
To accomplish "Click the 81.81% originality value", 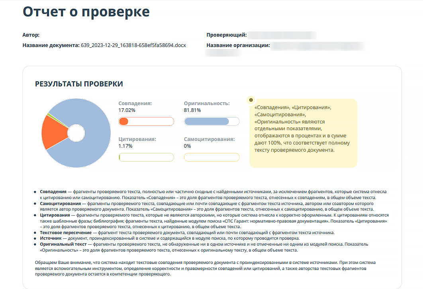I will coord(192,110).
